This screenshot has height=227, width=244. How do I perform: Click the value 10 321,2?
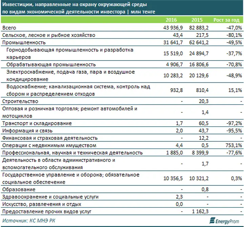(199, 178)
